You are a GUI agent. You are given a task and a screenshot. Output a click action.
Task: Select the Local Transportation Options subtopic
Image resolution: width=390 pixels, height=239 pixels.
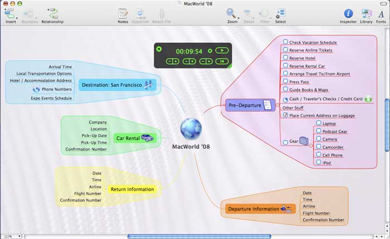point(44,74)
